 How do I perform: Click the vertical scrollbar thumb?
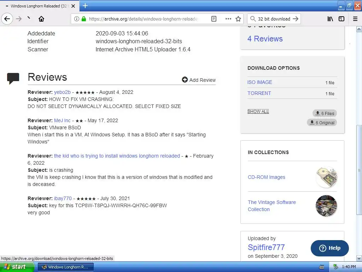click(x=359, y=170)
